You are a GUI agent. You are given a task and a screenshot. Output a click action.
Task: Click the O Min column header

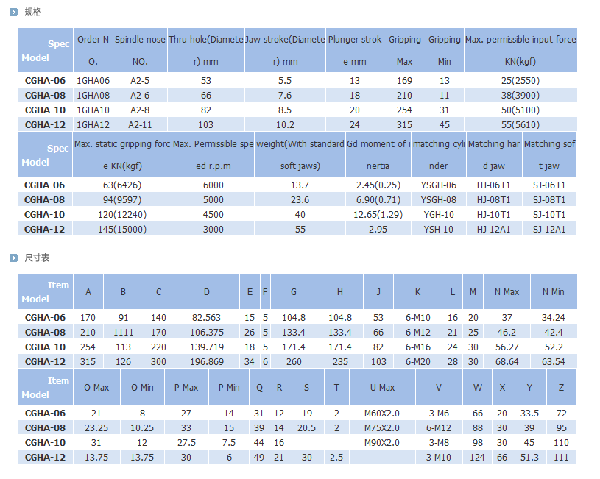pos(142,387)
